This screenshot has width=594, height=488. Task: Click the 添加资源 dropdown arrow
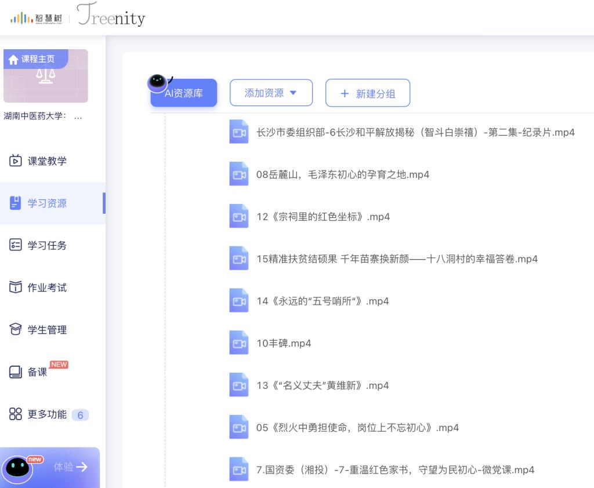coord(293,93)
